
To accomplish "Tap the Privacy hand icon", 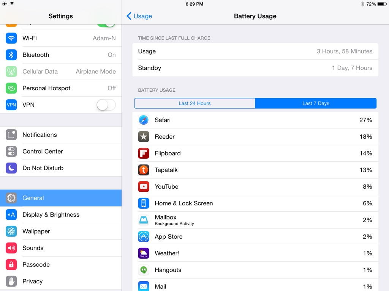I will coord(11,282).
